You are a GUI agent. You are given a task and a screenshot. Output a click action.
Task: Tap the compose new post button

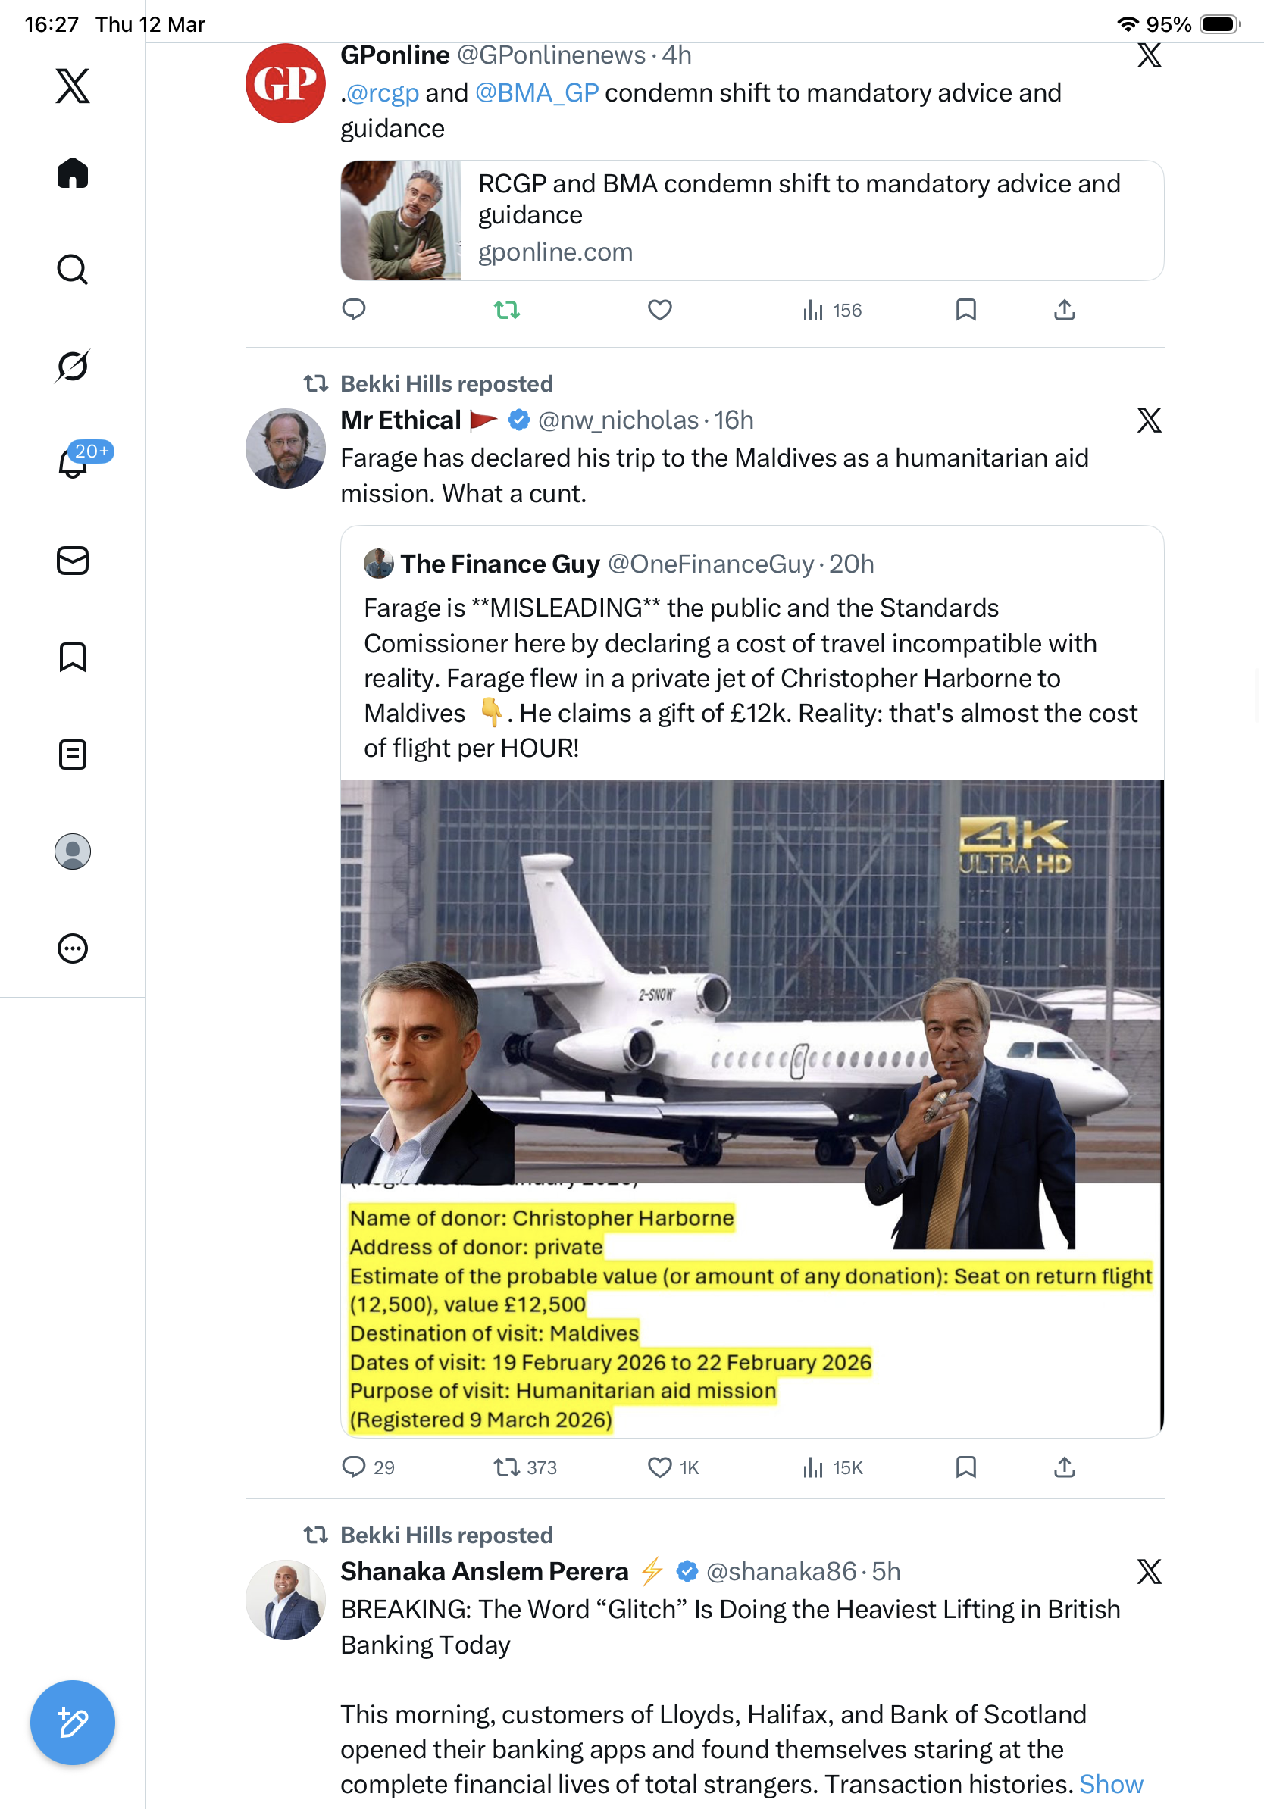73,1723
